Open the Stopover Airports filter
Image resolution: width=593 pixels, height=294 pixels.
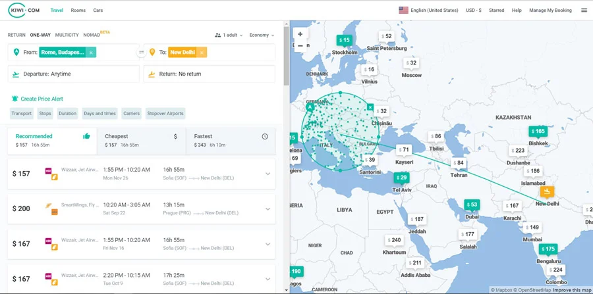tap(165, 113)
